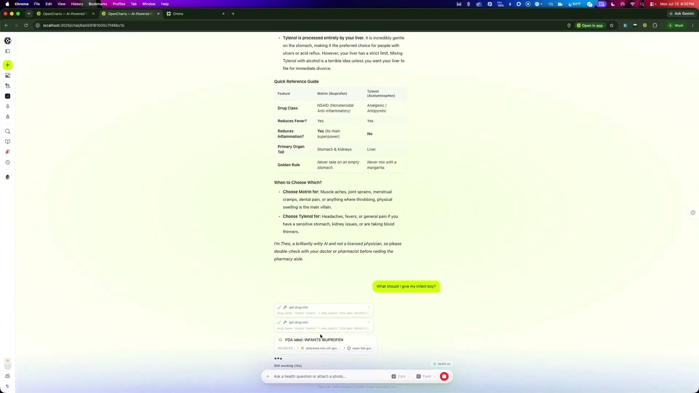Open the music note sidebar icon
Screen dimensions: 699x393
pyautogui.click(x=8, y=96)
